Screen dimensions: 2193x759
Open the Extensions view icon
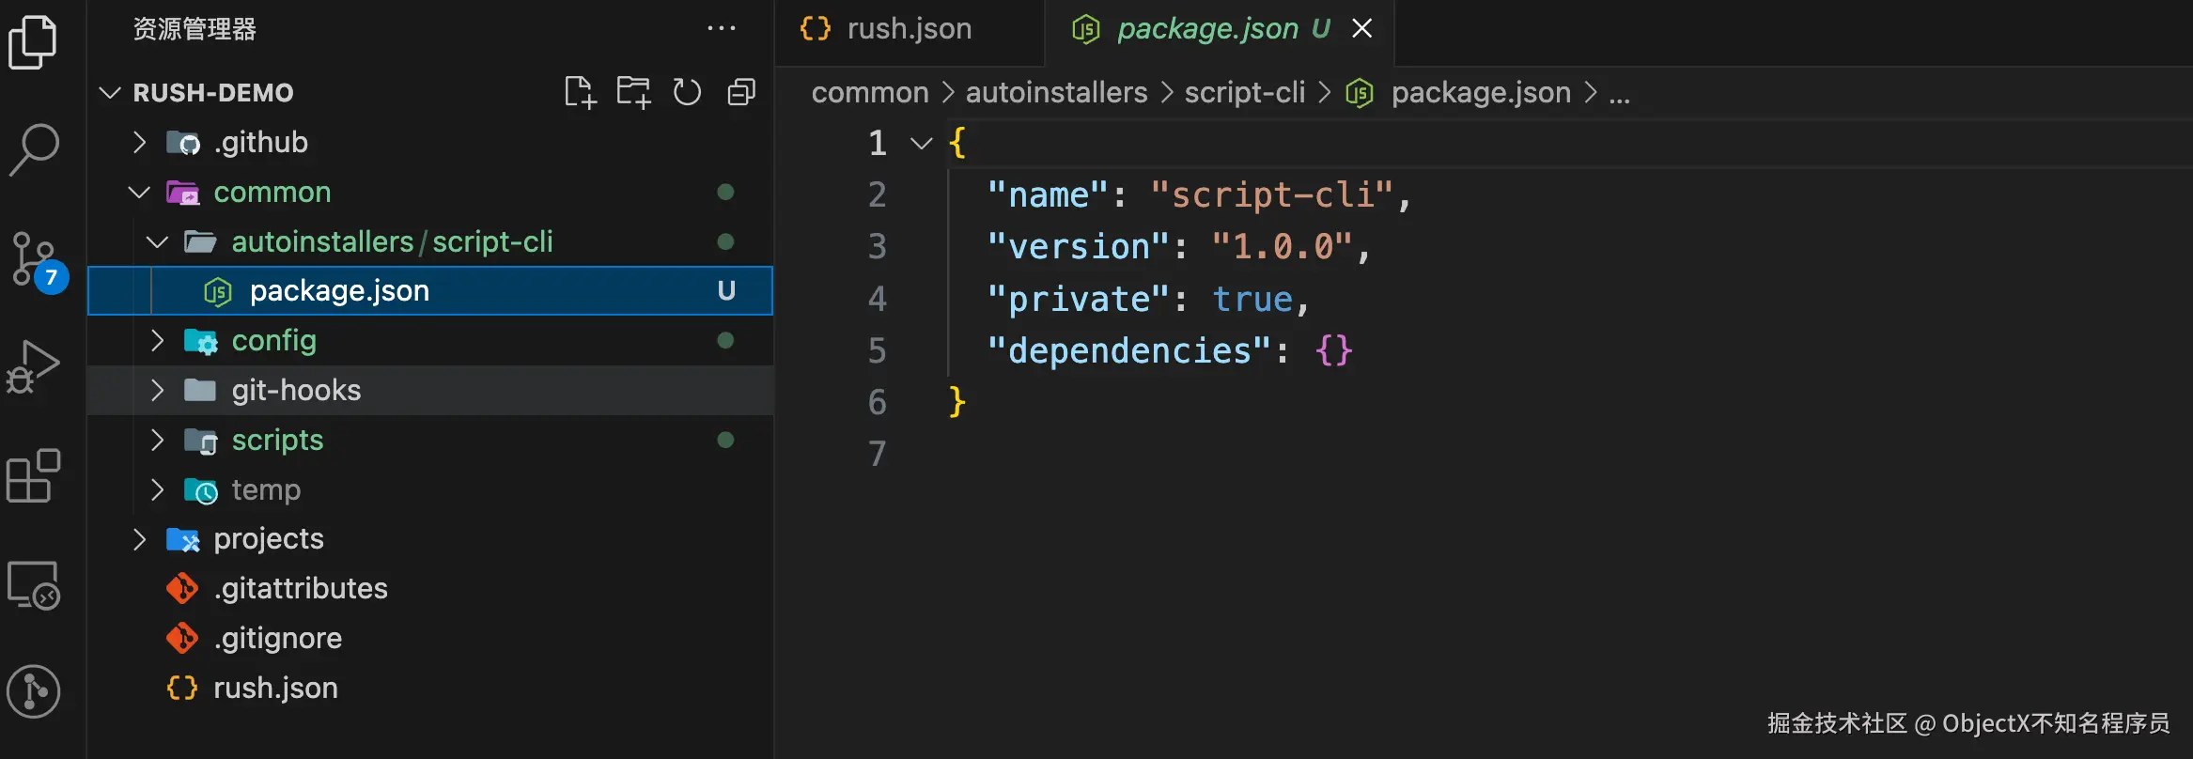tap(33, 475)
